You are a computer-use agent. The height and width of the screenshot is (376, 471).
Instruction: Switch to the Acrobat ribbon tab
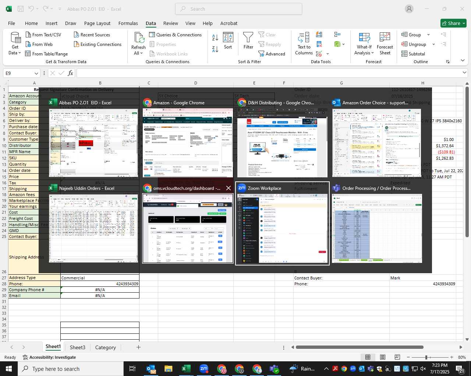coord(229,23)
